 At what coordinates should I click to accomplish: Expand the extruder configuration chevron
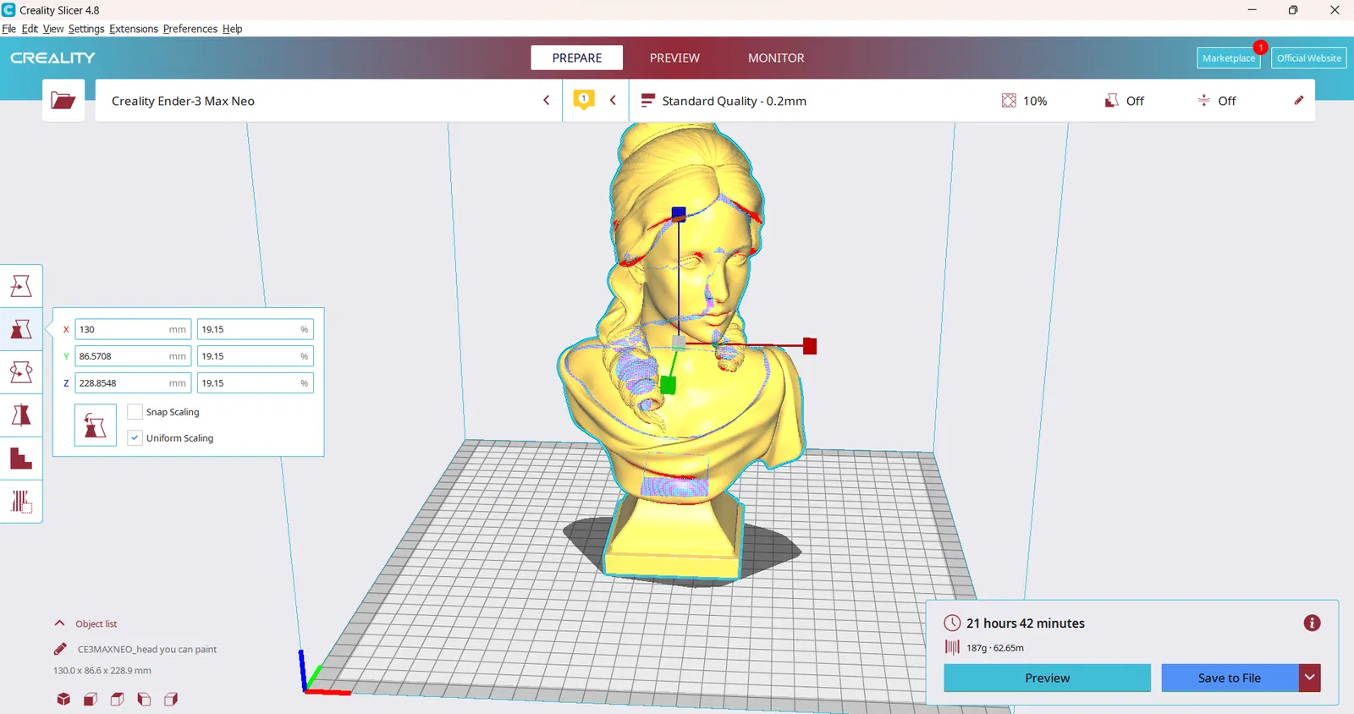[613, 101]
